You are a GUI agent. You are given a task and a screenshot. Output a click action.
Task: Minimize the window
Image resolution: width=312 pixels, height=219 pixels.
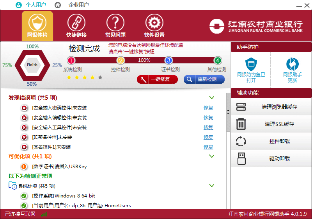pyautogui.click(x=299, y=6)
